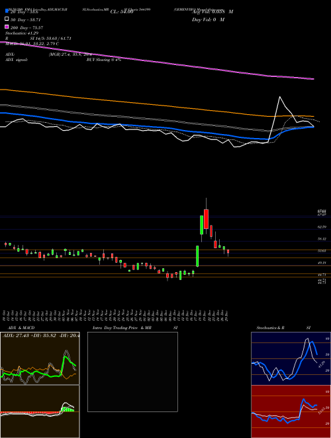
Task: Open the red RSI chart panel
Action: pyautogui.click(x=291, y=411)
